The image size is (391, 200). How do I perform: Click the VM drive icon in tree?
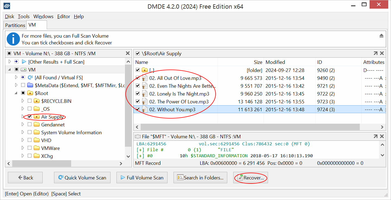pos(24,70)
